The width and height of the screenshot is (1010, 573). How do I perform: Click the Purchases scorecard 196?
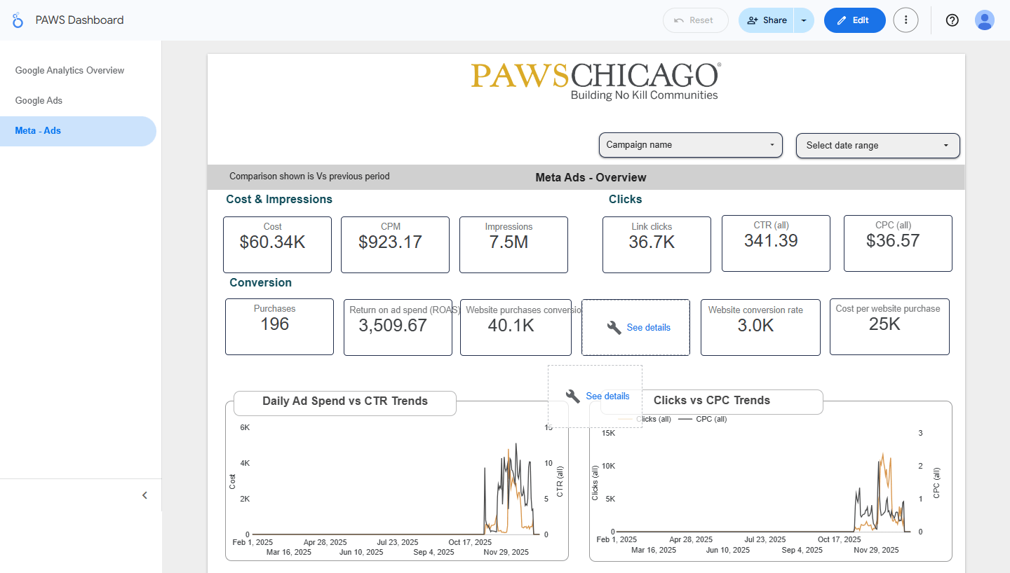point(279,326)
